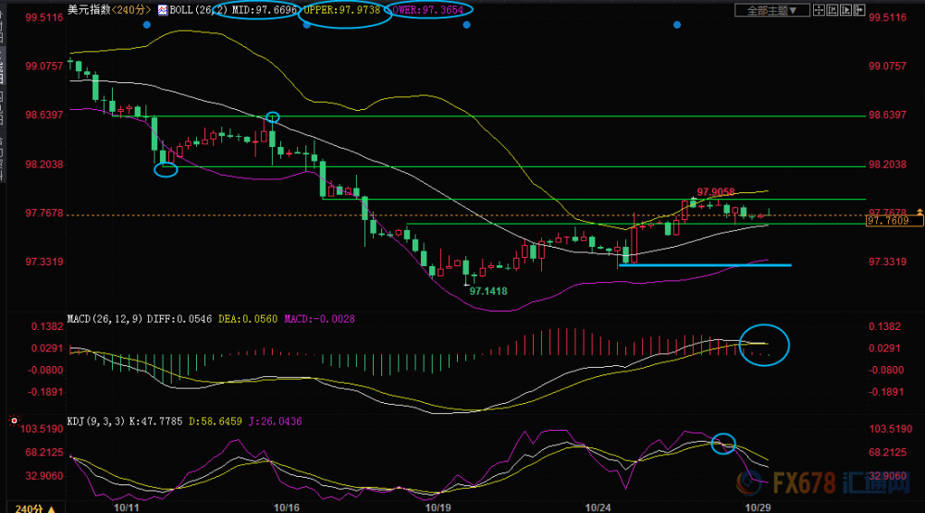Click the LOWER:97.3654 value
The image size is (925, 513).
(x=427, y=10)
